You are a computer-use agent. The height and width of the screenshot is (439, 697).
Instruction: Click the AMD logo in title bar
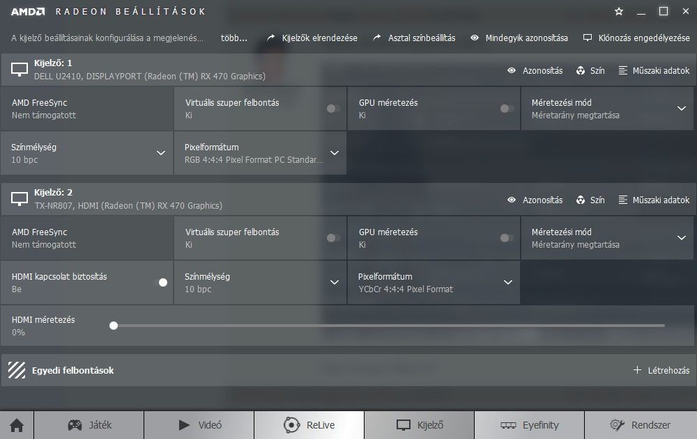(28, 12)
